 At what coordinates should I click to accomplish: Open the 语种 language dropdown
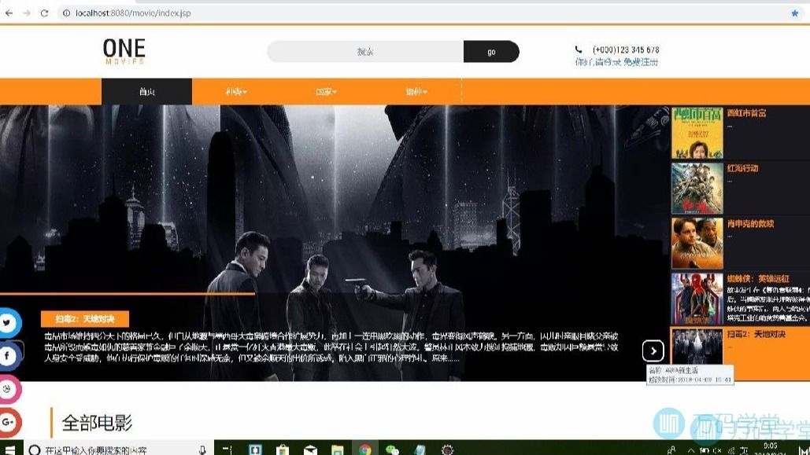[x=416, y=92]
